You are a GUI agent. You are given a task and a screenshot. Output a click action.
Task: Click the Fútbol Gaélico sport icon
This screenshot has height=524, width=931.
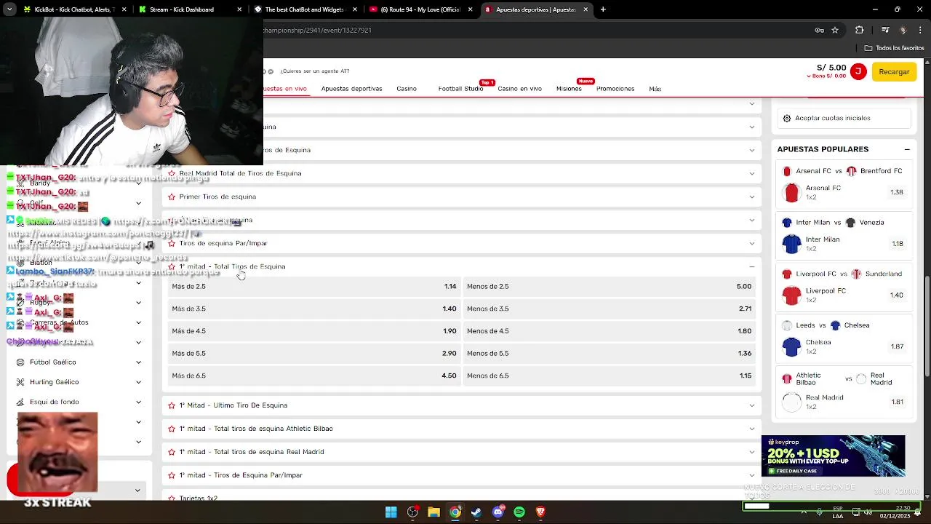(20, 362)
